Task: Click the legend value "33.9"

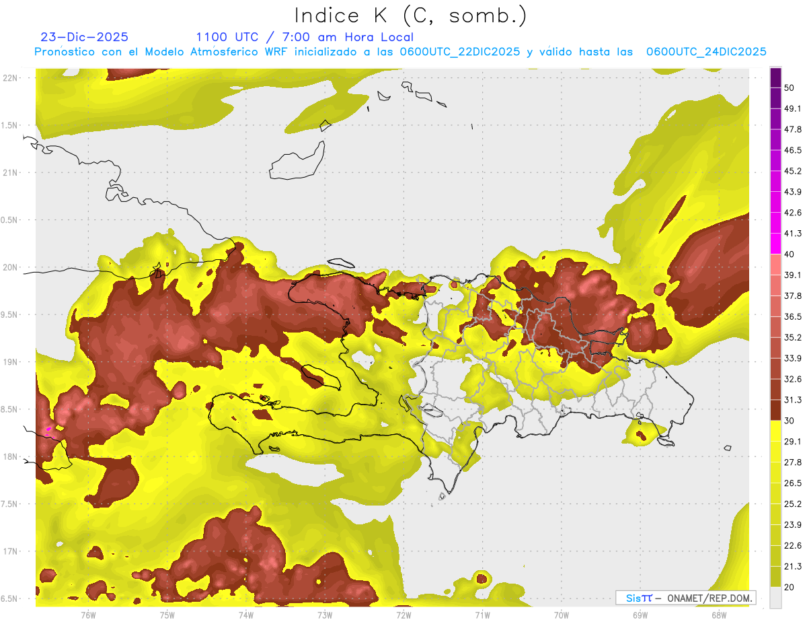Action: pos(793,358)
